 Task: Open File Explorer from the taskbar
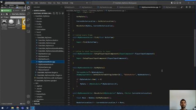coord(13,108)
